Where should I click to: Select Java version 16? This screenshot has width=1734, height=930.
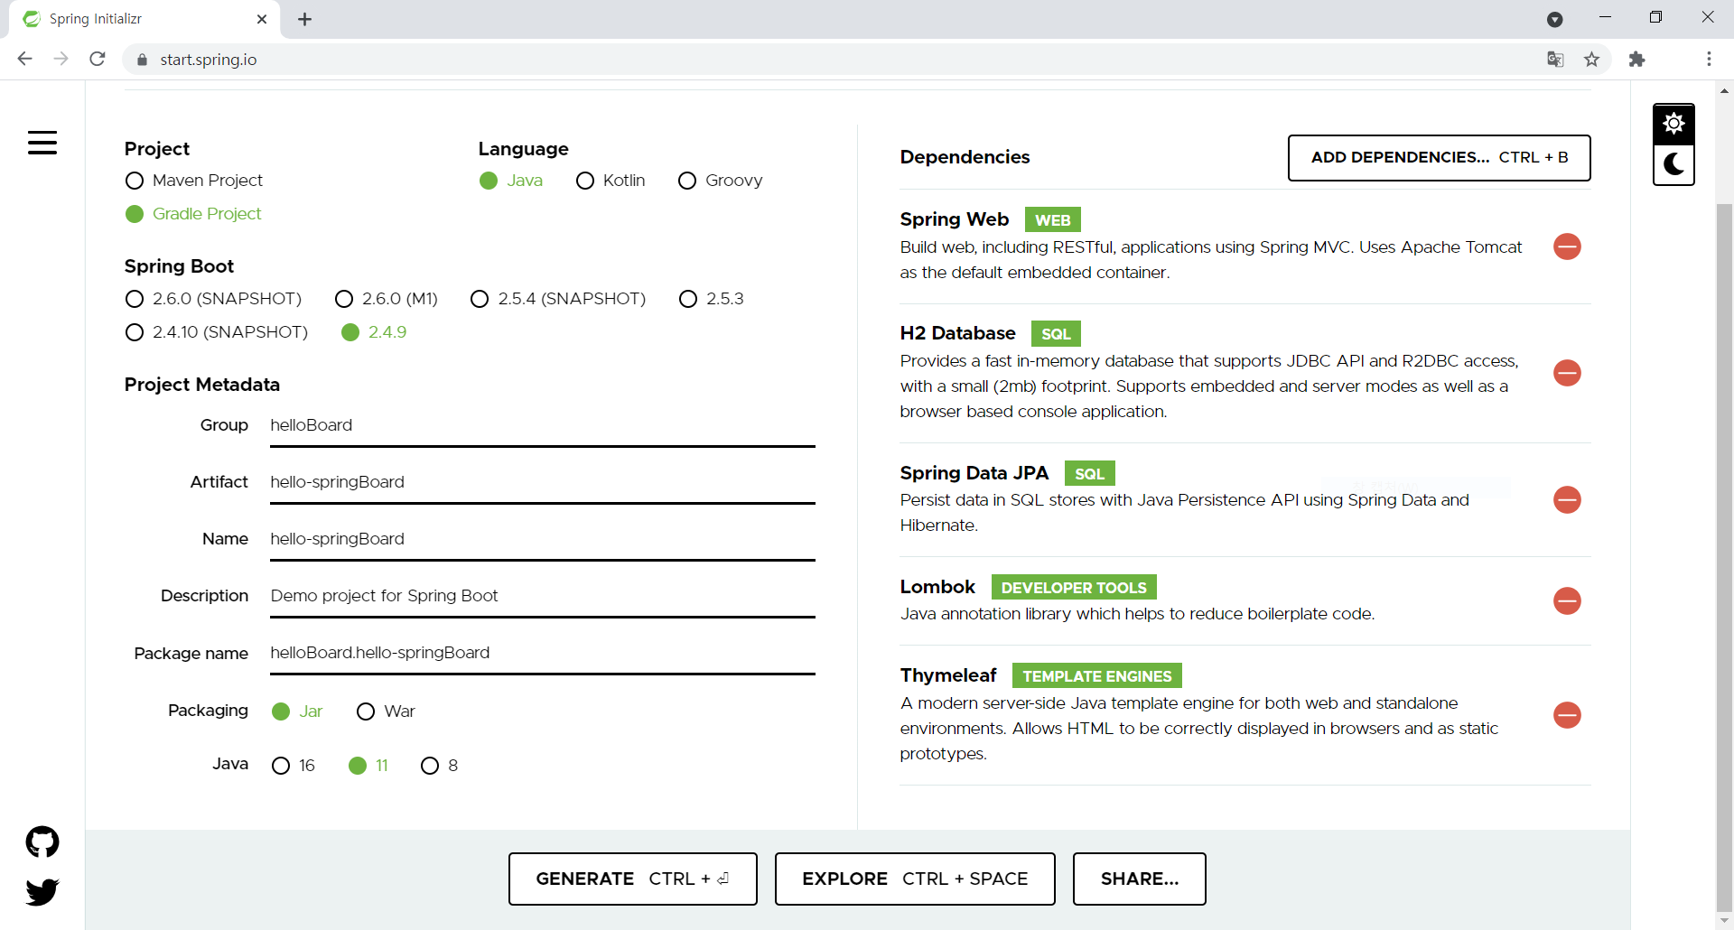point(294,766)
